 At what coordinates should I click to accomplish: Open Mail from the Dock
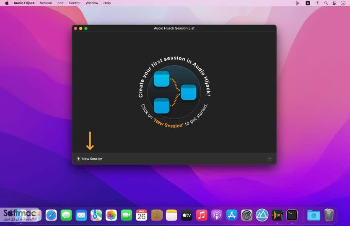[x=81, y=215]
